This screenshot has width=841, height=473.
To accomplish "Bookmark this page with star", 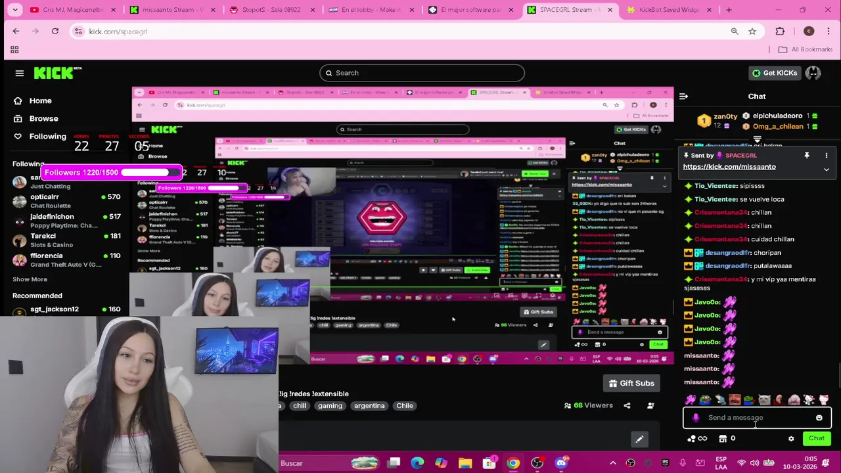I will click(x=752, y=32).
